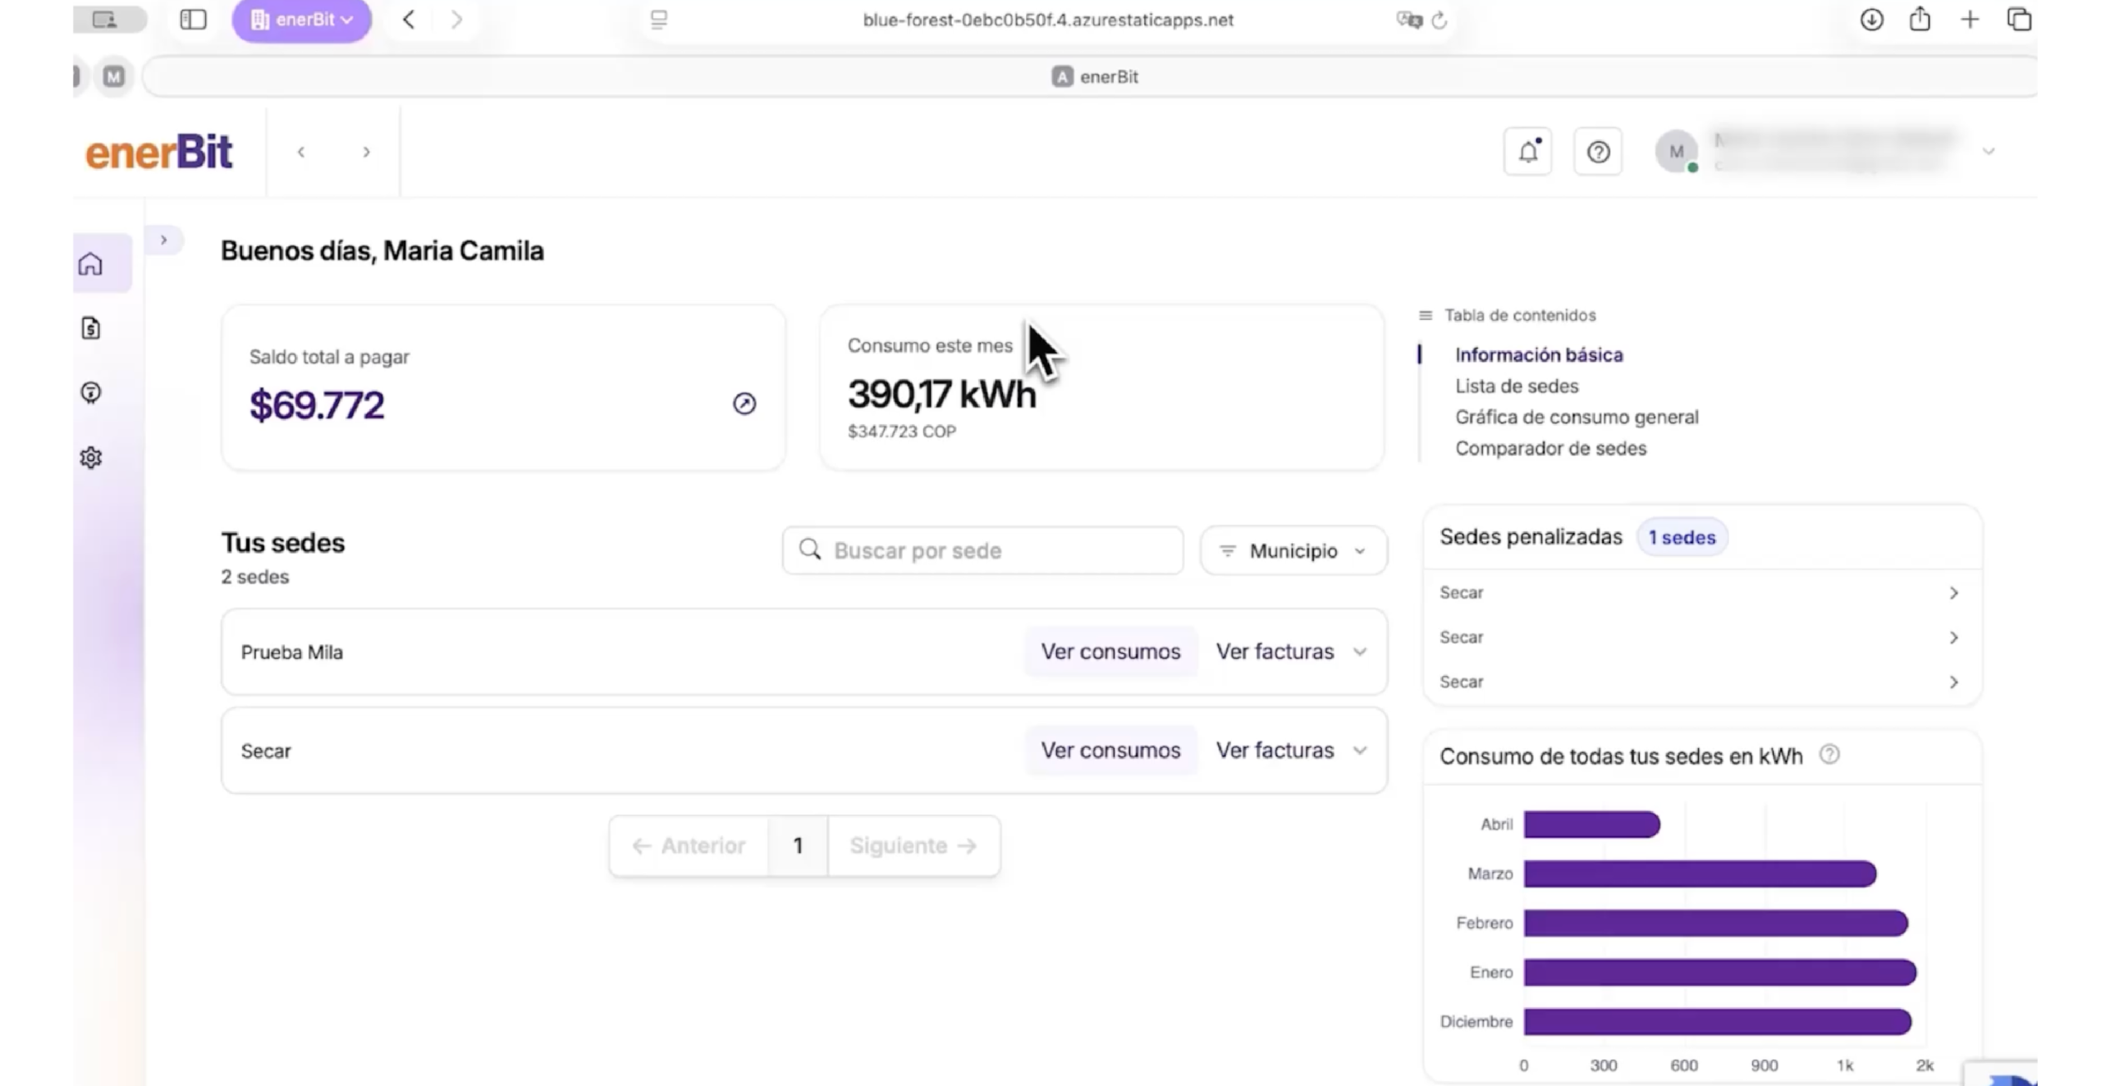
Task: Click the Siguiente pagination button
Action: [913, 846]
